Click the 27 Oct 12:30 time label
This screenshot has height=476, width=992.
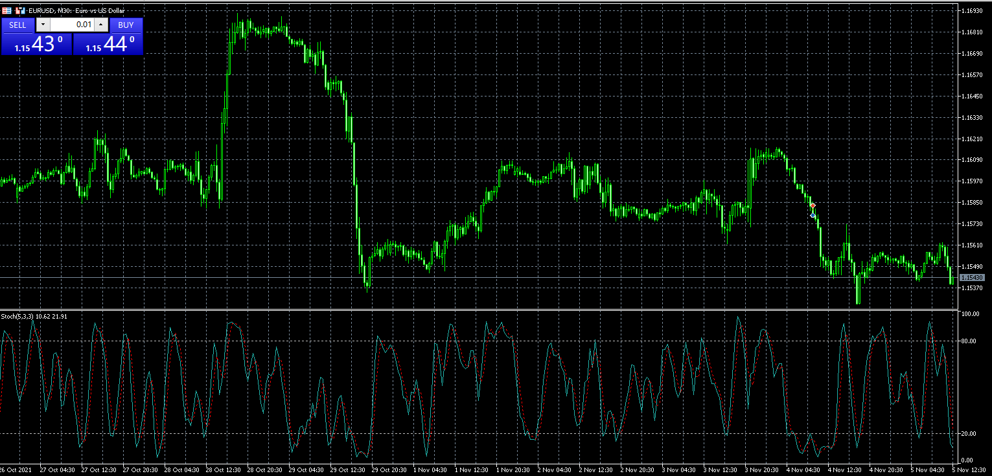pyautogui.click(x=98, y=470)
